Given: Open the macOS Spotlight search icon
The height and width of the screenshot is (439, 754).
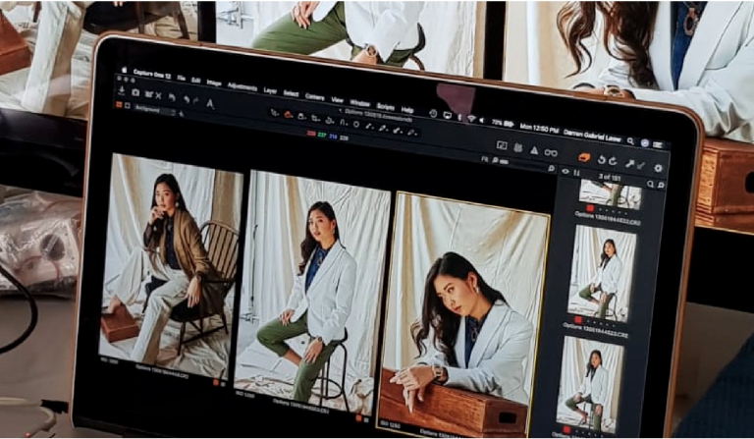Looking at the screenshot, I should 630,140.
